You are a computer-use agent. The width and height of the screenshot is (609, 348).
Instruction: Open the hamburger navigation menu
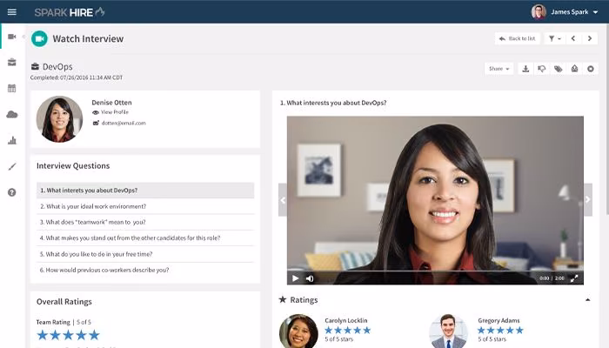(12, 12)
